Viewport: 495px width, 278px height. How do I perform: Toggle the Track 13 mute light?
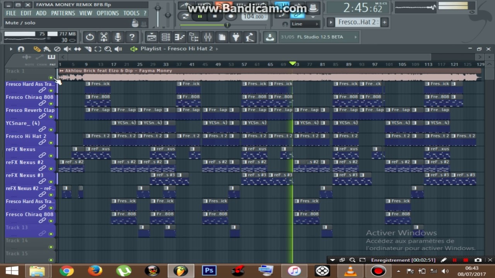coord(51,234)
